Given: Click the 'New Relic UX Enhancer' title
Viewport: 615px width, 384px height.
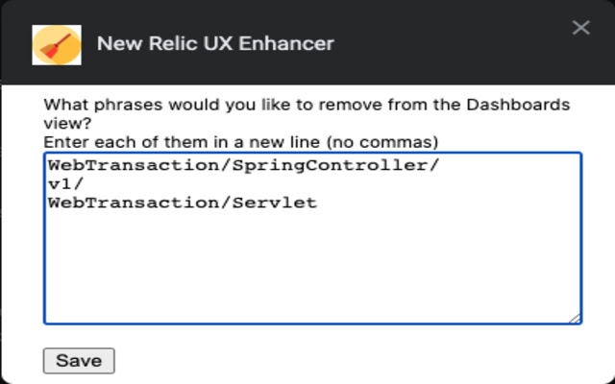Looking at the screenshot, I should (215, 44).
